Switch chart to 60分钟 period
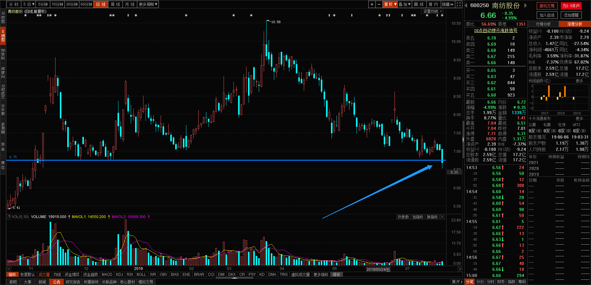This screenshot has height=285, width=591. 86,4
